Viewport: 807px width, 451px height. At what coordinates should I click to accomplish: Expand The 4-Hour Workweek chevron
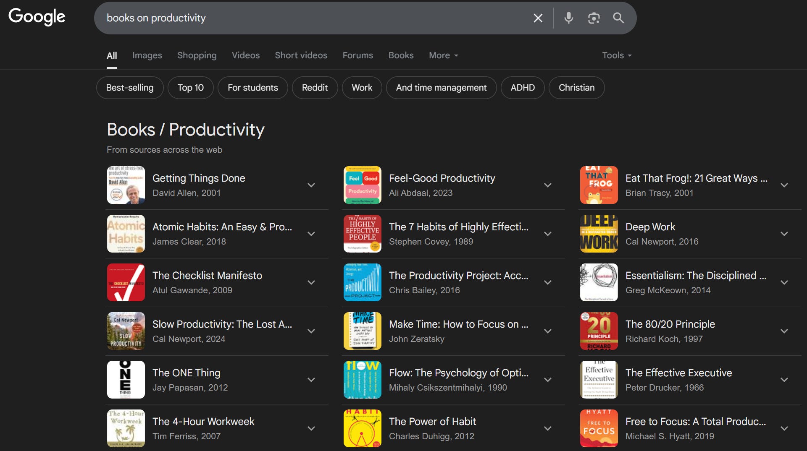[x=311, y=428]
